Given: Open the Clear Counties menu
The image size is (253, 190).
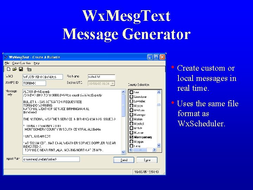Looking at the screenshot, I should click(x=21, y=63).
